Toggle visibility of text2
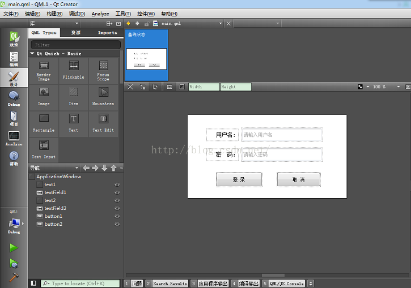 tap(117, 201)
